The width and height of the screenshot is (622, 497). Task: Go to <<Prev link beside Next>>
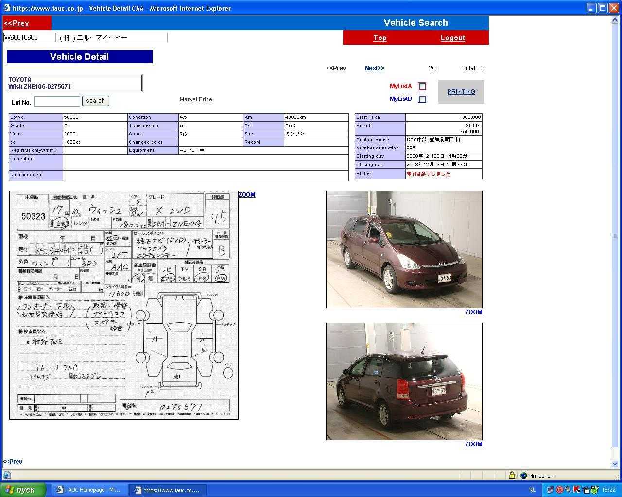coord(336,68)
